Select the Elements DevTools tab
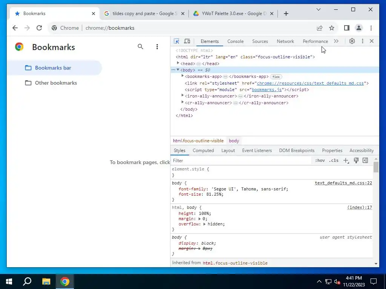 [x=210, y=41]
